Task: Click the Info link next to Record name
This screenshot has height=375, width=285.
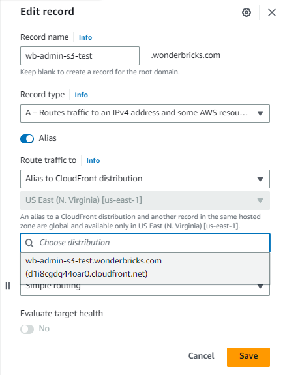Action: pyautogui.click(x=85, y=37)
